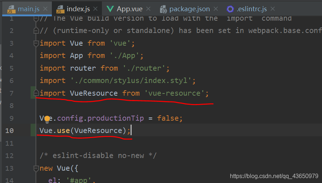The height and width of the screenshot is (183, 322).
Task: Collapse the imports fold marker on line 3
Action: [x=36, y=43]
